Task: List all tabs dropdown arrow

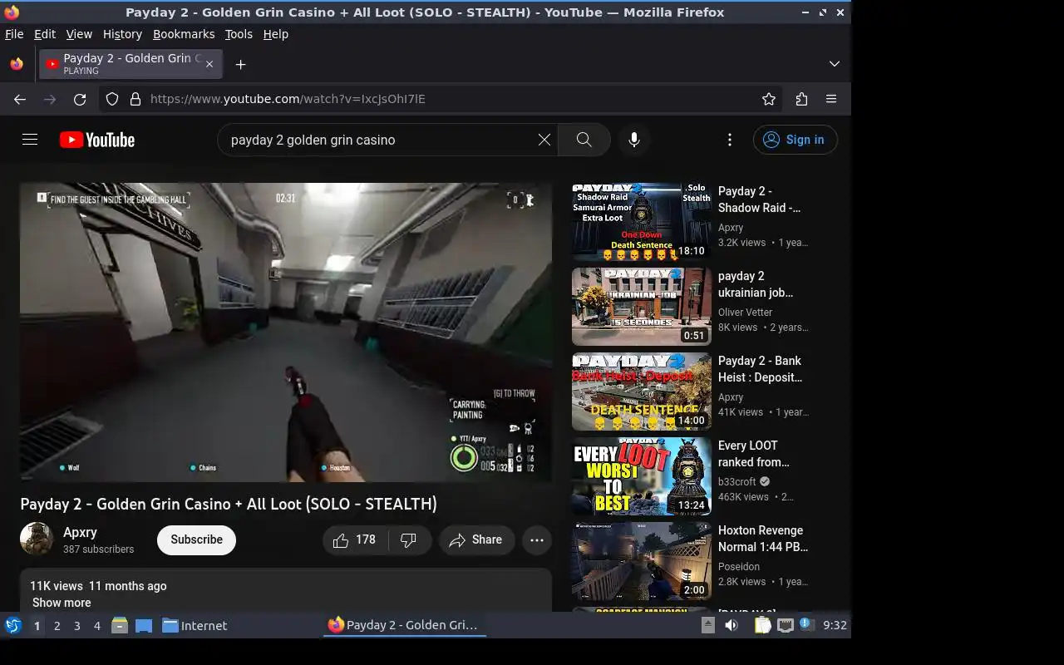Action: [835, 64]
